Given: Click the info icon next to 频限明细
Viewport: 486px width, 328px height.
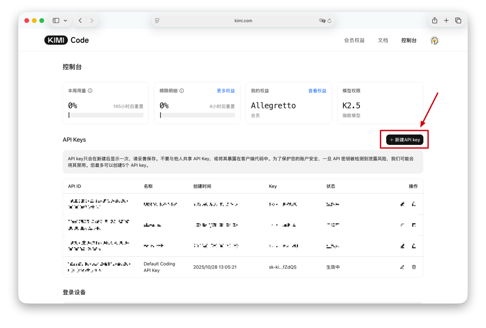Looking at the screenshot, I should pos(181,90).
